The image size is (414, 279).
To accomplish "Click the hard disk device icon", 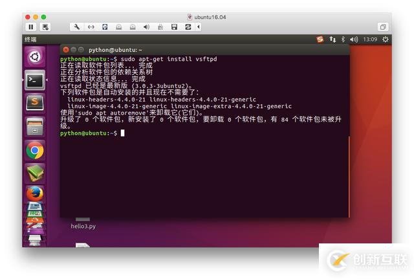I will (105, 27).
